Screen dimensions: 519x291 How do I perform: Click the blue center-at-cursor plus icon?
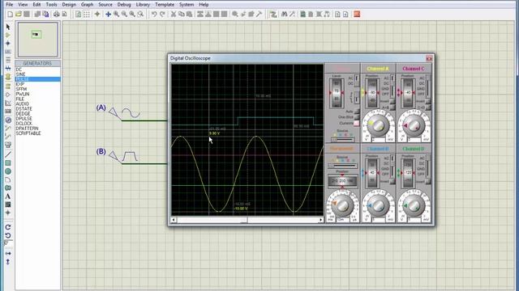[108, 15]
